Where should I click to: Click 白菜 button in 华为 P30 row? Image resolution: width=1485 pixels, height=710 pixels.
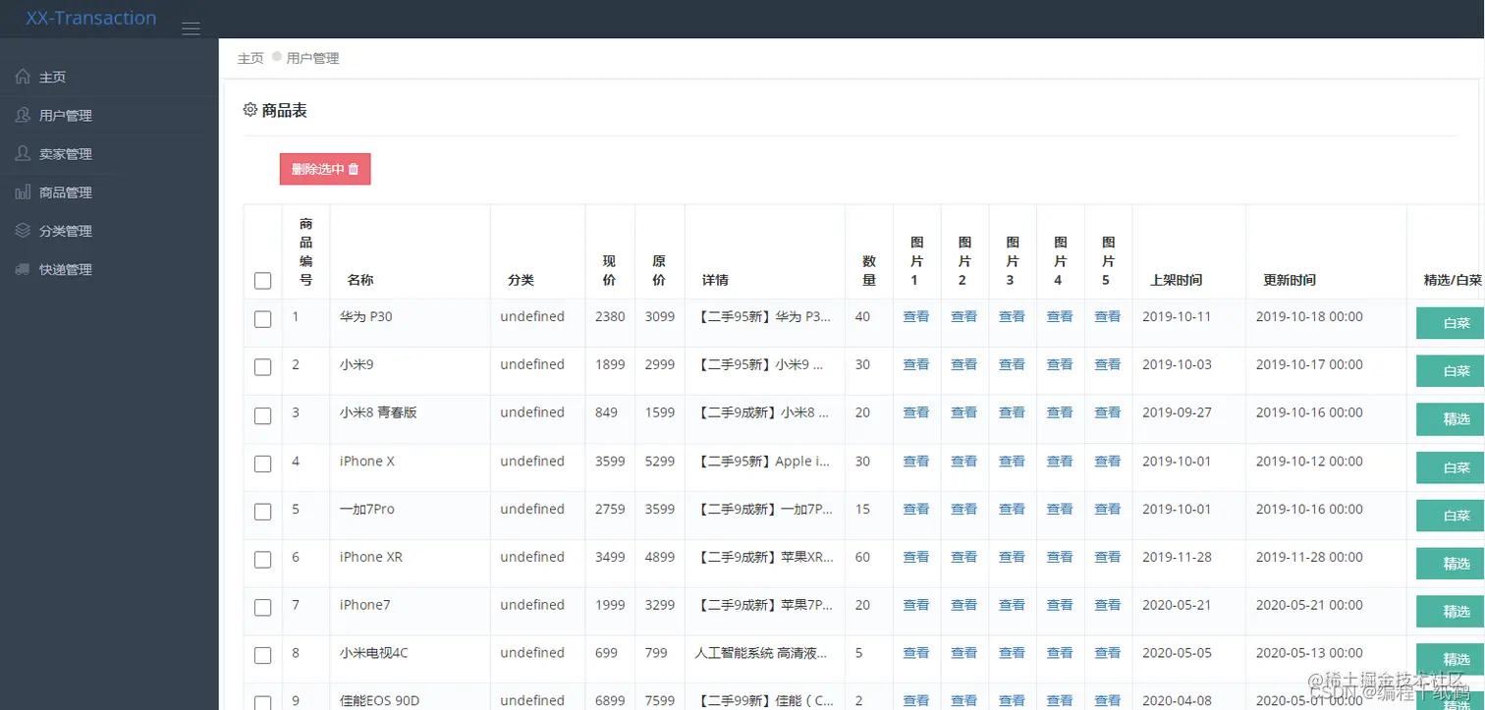[1451, 322]
